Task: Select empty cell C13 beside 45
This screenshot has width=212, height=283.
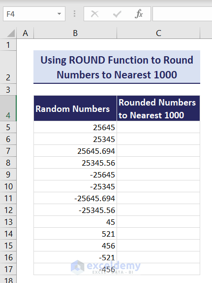Action: tap(158, 222)
